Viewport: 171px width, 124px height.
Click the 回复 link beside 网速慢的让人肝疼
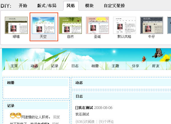(56, 117)
